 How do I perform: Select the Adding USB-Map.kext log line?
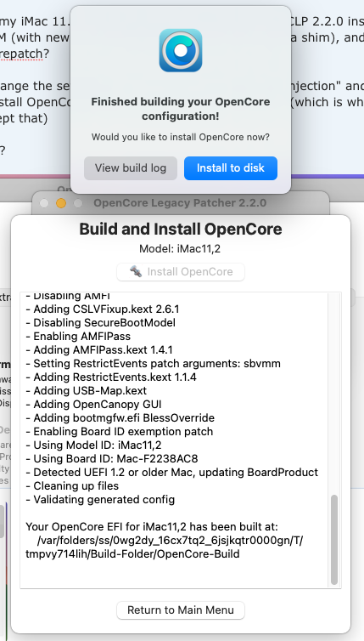tap(86, 390)
